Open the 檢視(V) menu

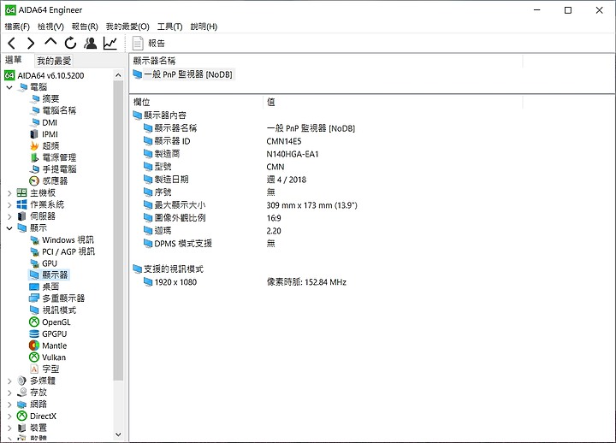coord(50,27)
